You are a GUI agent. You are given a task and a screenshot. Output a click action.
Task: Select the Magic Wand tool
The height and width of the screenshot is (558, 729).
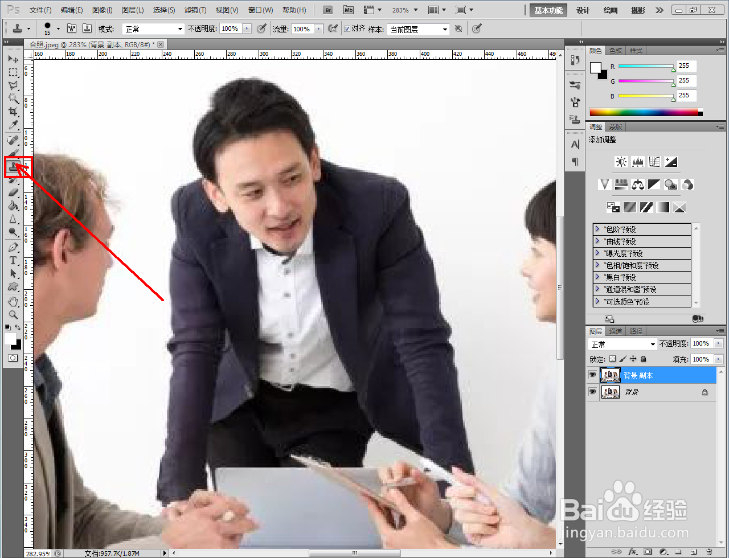click(13, 99)
